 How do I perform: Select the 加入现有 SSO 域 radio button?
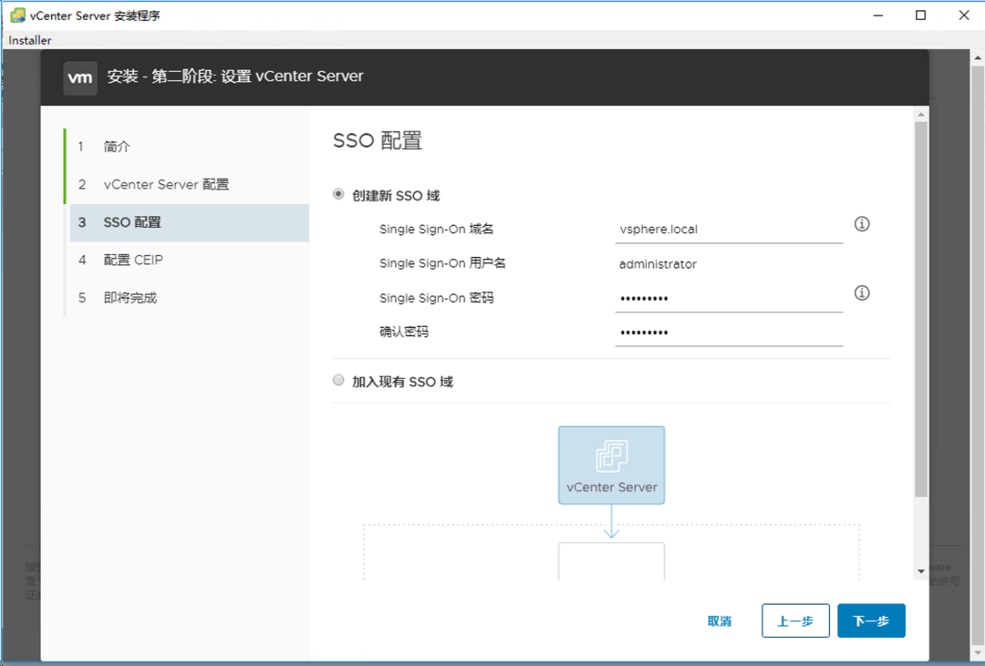pos(338,381)
